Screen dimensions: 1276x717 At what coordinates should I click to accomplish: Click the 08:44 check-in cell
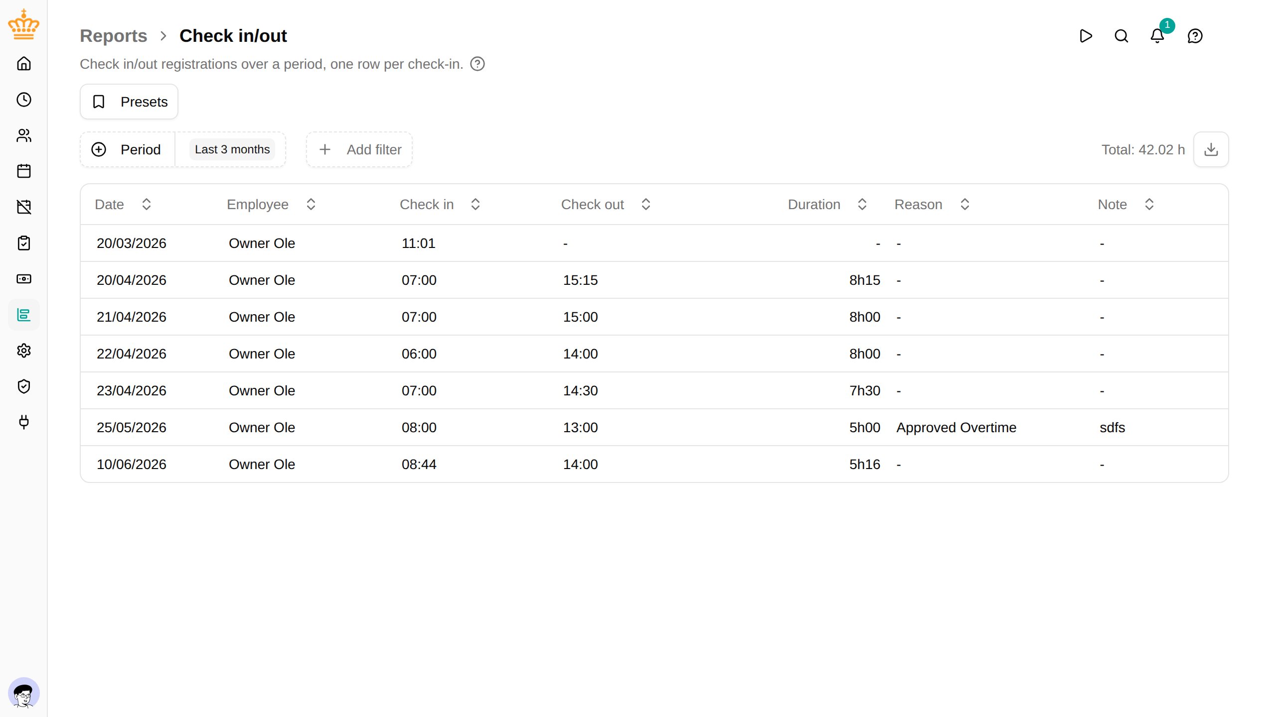(419, 464)
